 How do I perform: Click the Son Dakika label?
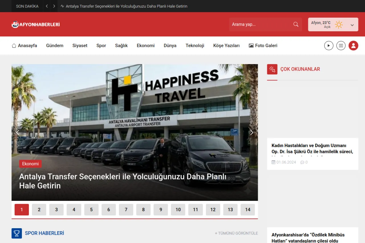click(27, 6)
